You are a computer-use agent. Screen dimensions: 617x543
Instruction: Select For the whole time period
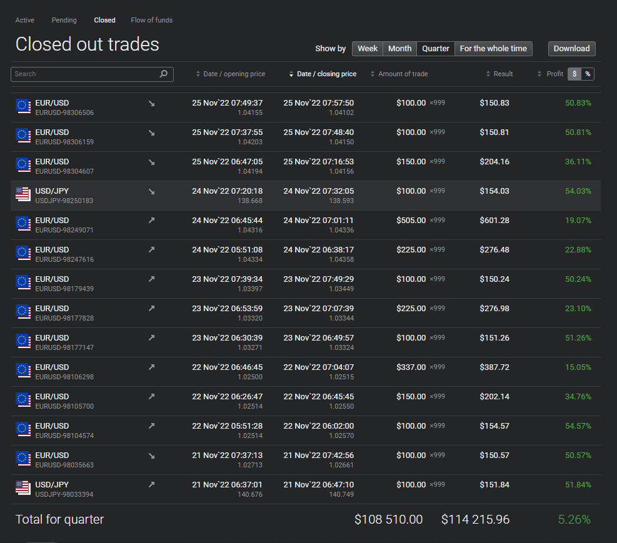click(x=493, y=49)
